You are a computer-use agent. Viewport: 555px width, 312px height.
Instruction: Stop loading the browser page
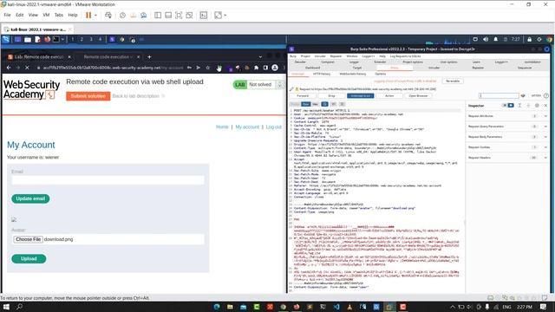click(x=27, y=68)
